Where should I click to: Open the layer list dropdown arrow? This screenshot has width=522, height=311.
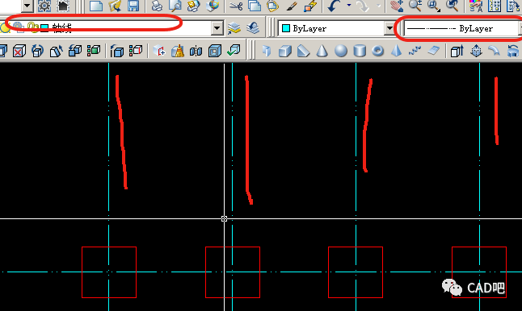(217, 28)
